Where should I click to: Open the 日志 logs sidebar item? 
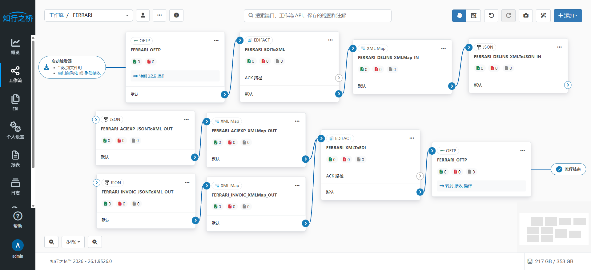point(15,186)
